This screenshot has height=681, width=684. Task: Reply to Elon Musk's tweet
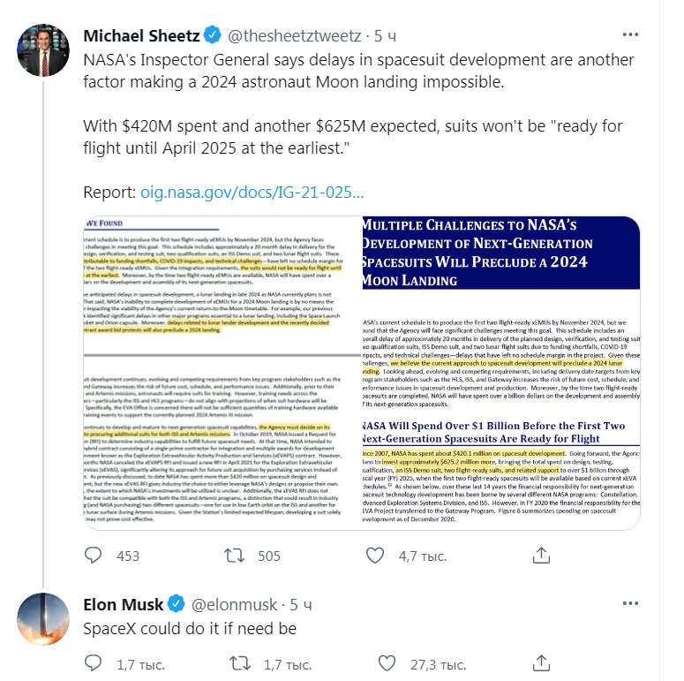tap(94, 662)
